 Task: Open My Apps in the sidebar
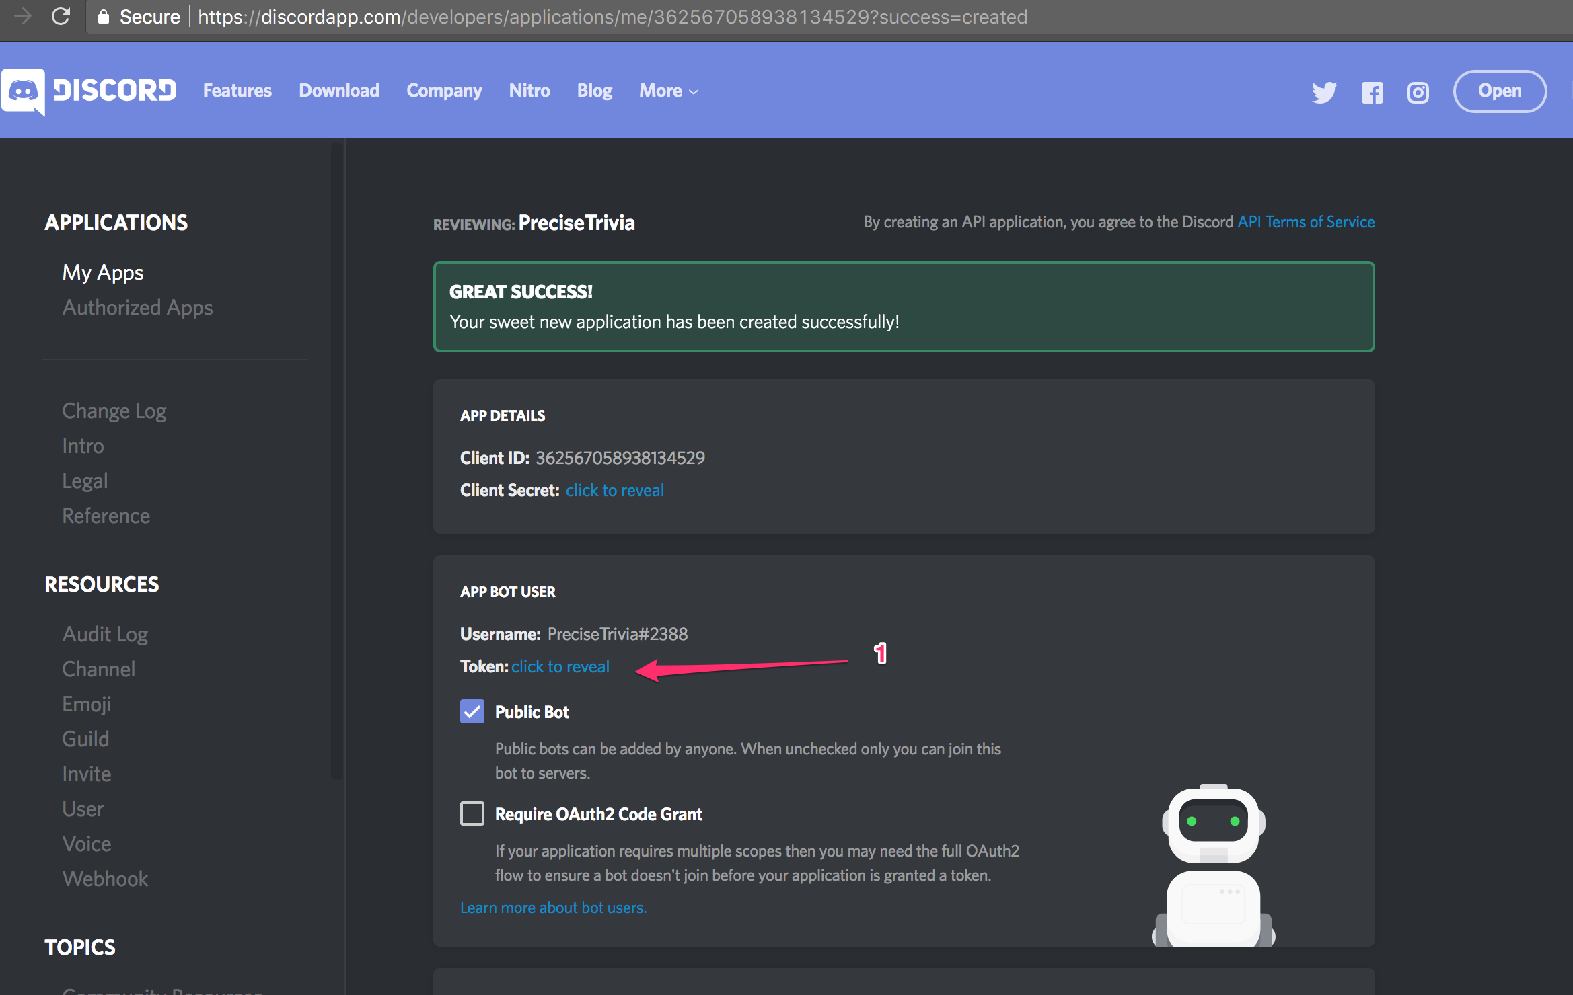[x=102, y=272]
